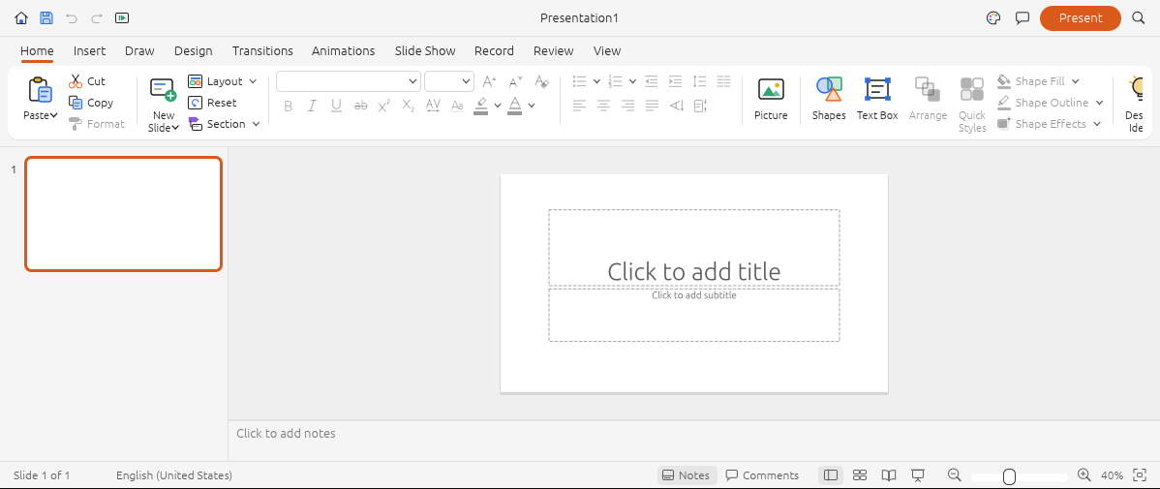Viewport: 1160px width, 489px height.
Task: Open the font name combo box
Action: (349, 81)
